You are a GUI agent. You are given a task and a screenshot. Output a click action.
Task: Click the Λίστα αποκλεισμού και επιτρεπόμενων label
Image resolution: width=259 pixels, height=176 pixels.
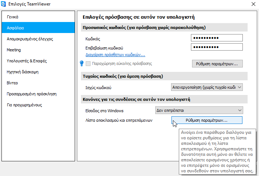tap(119, 120)
